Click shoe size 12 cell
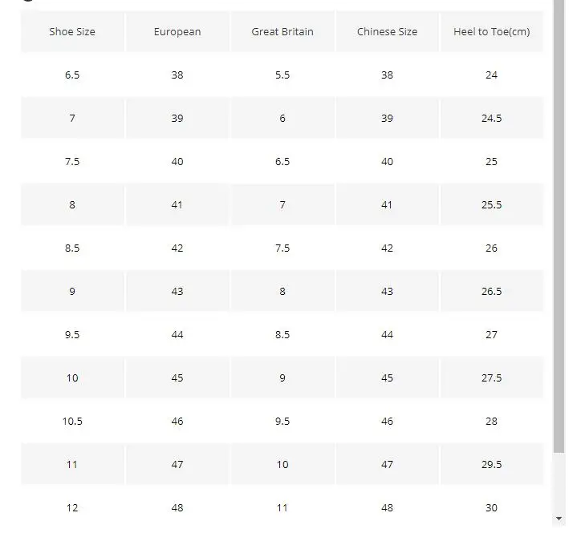Viewport: 577px width, 537px height. click(x=72, y=508)
